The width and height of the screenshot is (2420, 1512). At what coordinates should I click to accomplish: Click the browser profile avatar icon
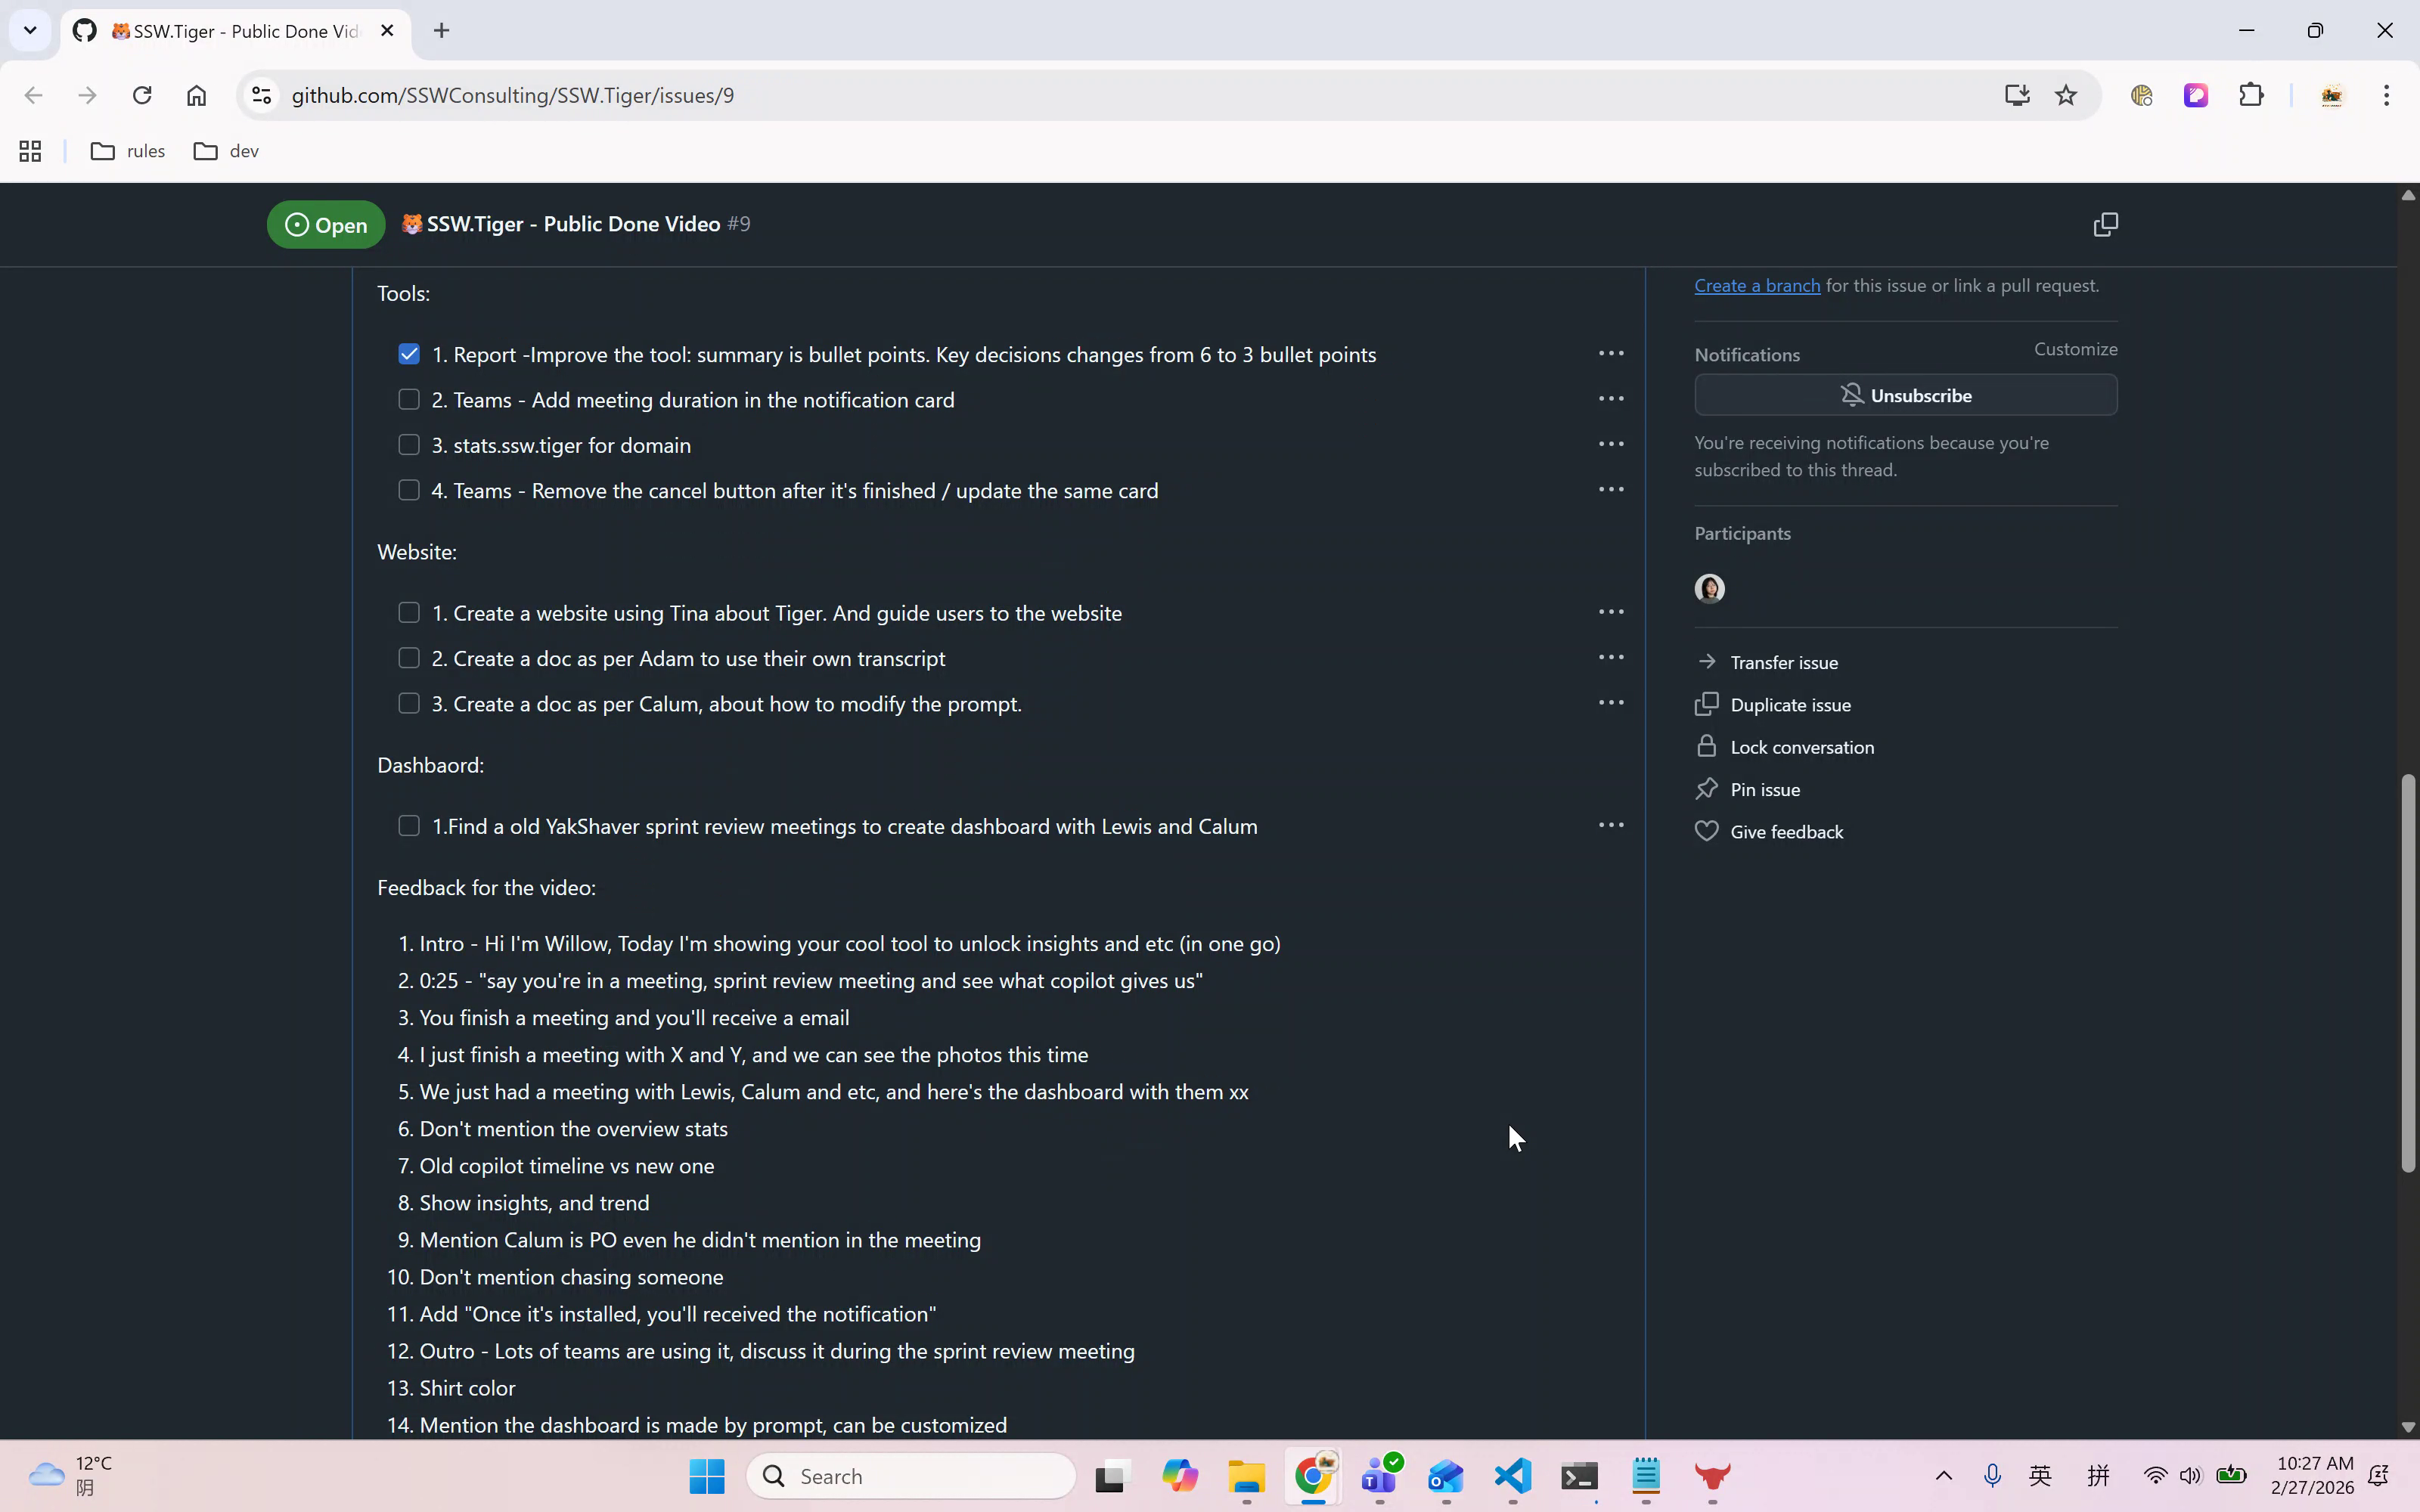tap(2331, 95)
